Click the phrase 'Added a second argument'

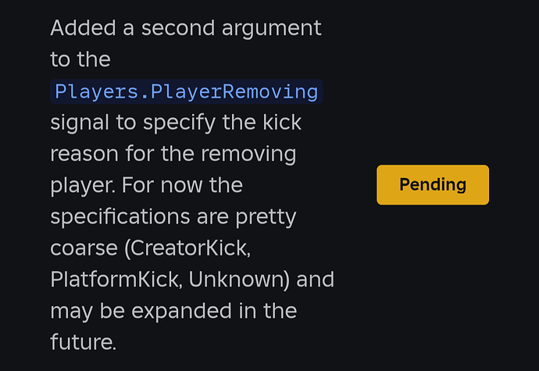point(186,28)
